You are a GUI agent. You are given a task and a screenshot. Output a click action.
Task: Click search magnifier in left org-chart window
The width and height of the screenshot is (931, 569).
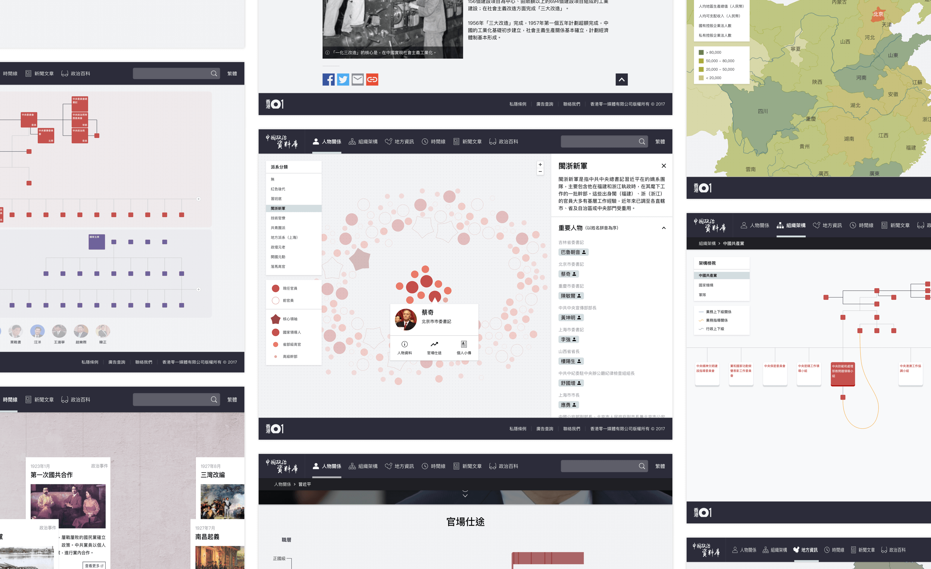tap(214, 74)
